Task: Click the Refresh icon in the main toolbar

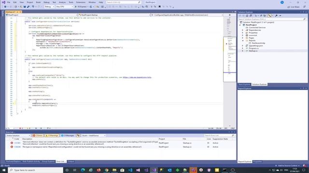Action: coord(91,7)
